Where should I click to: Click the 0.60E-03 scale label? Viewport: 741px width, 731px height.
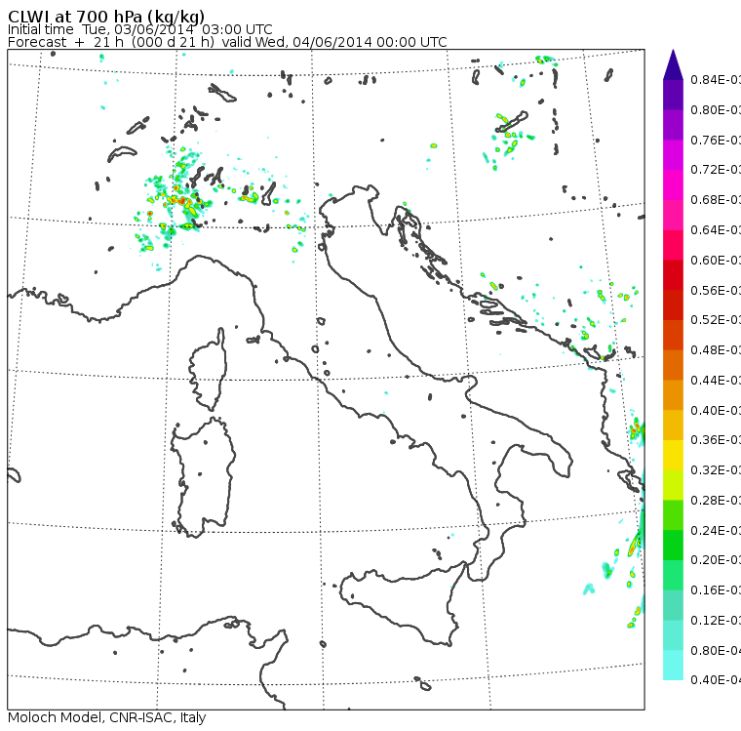pos(716,261)
